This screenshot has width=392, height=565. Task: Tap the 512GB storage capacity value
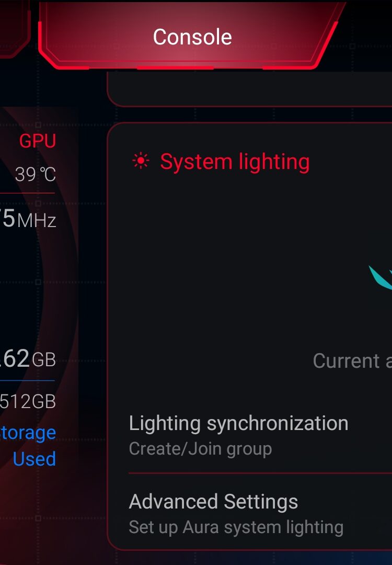click(28, 401)
